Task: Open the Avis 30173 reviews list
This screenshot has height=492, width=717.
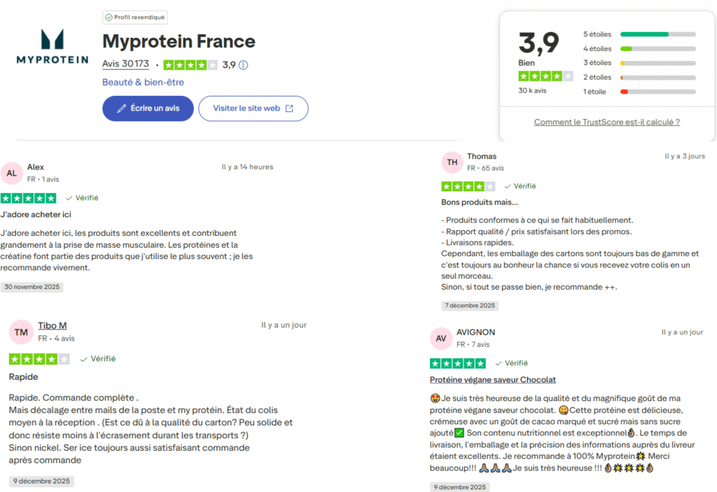Action: click(125, 64)
